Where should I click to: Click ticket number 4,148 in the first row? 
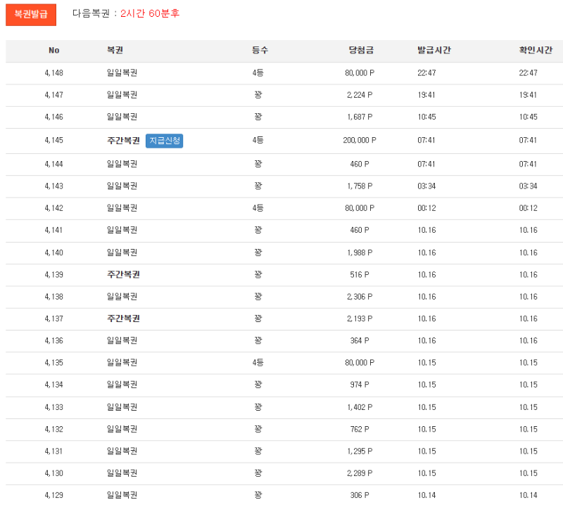point(54,73)
